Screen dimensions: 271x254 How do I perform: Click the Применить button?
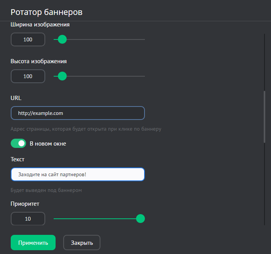point(33,243)
